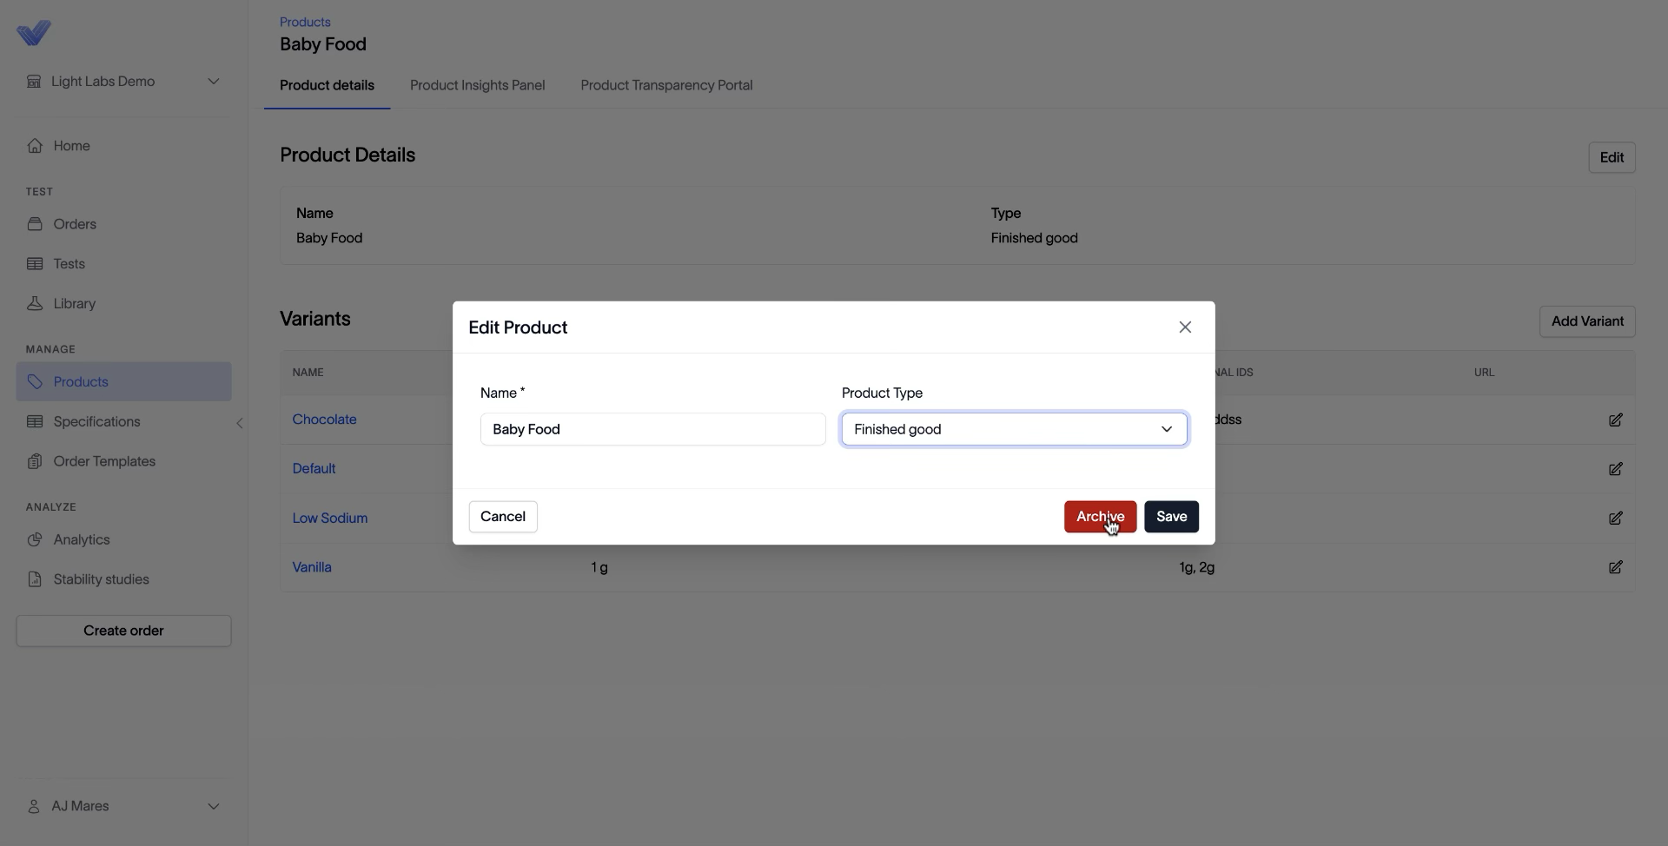Save the product changes

coord(1171,517)
